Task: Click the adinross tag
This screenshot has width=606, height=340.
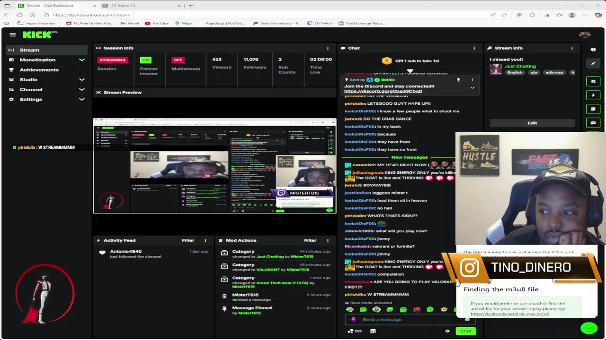Action: 554,73
